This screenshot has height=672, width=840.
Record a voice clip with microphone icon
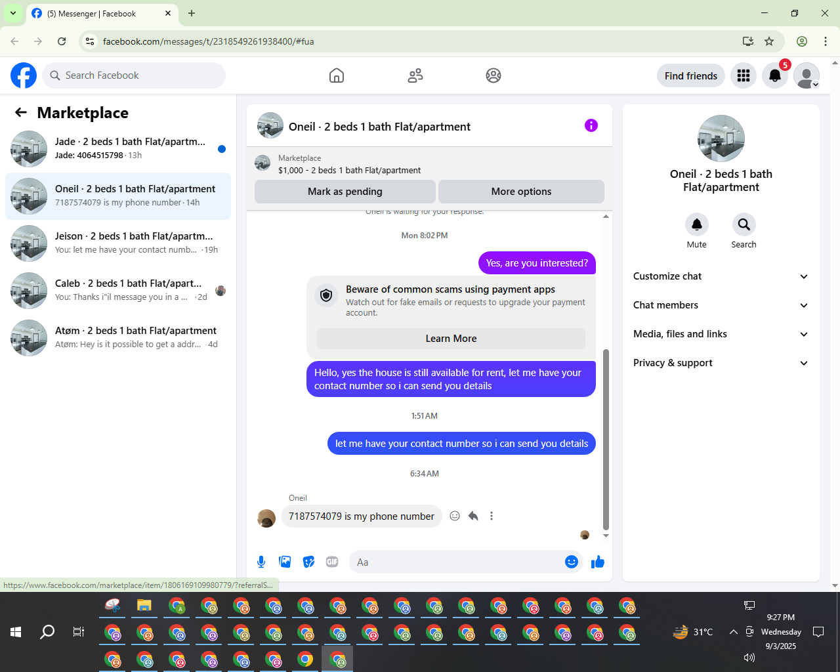point(261,562)
